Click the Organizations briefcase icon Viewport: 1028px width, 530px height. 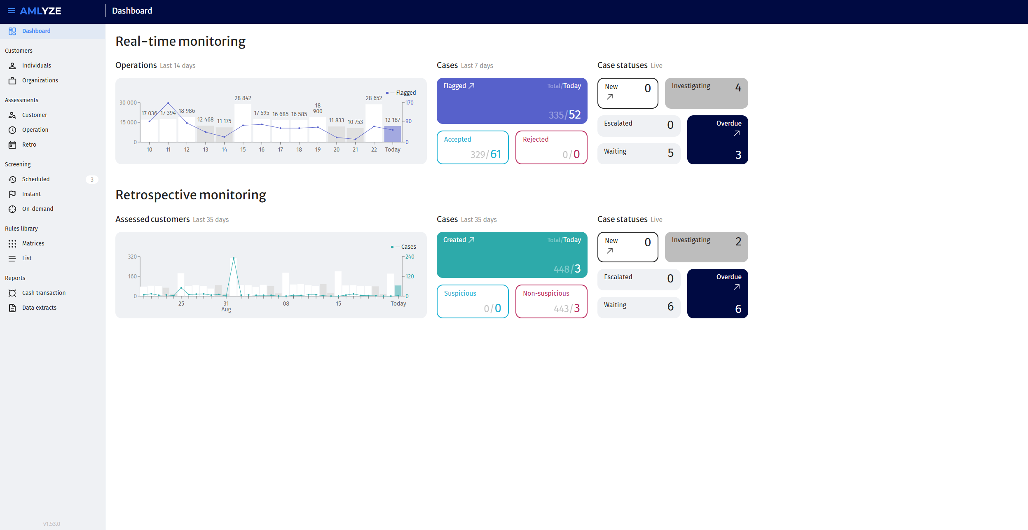12,81
